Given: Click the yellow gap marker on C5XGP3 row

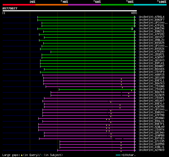Looking at the screenshot, I should click(132, 90).
